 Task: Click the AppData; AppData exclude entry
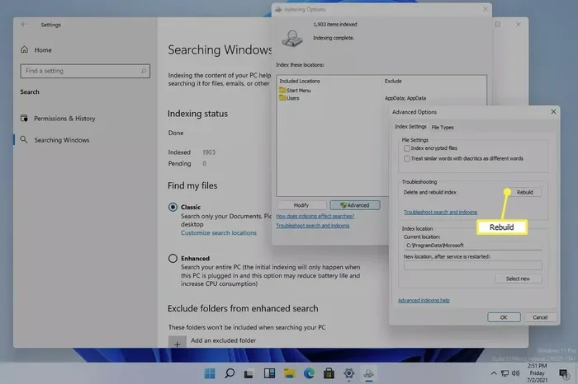click(x=405, y=98)
